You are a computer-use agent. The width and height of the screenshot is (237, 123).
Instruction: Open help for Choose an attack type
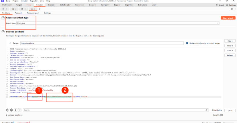(x=3, y=18)
